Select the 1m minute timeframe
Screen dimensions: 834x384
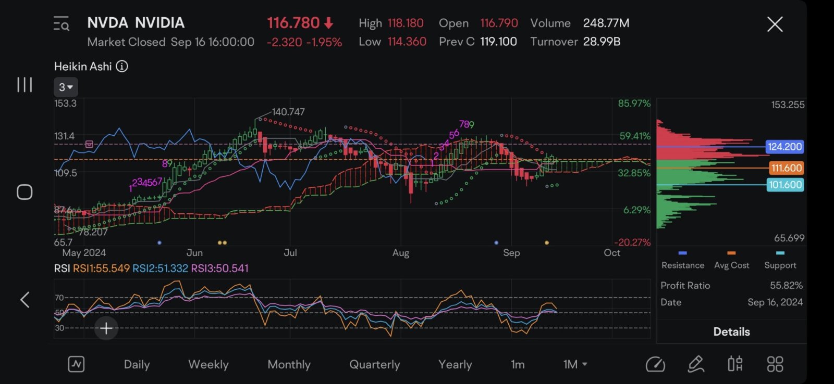pyautogui.click(x=518, y=364)
